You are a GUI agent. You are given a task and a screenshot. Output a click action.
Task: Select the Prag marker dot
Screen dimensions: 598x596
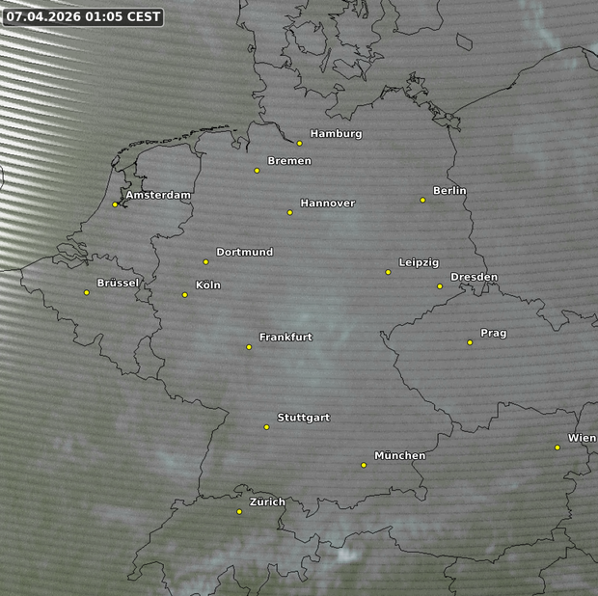click(470, 342)
